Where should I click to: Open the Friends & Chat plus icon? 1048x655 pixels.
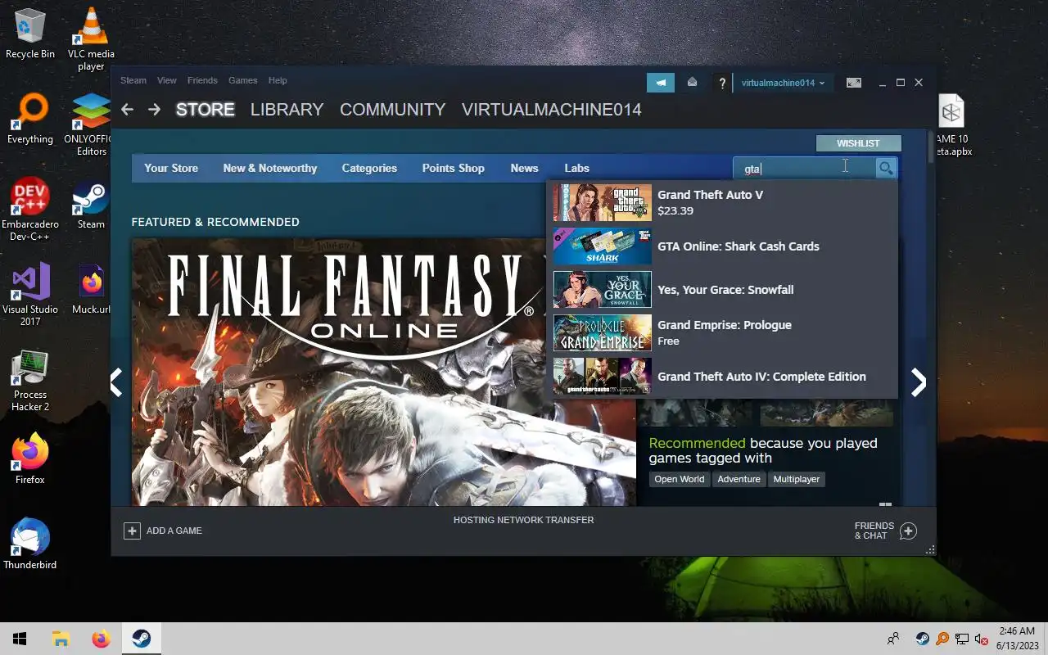908,531
